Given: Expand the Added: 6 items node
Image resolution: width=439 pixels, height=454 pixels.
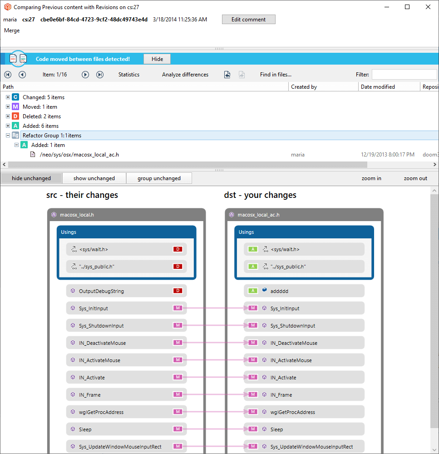Looking at the screenshot, I should tap(8, 126).
